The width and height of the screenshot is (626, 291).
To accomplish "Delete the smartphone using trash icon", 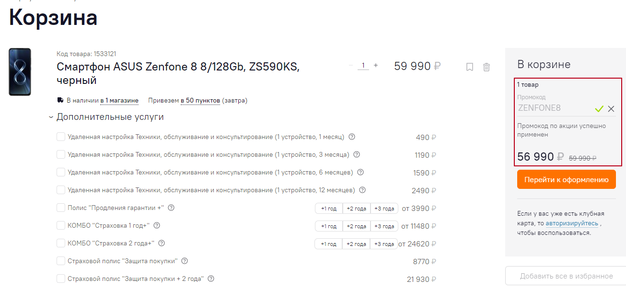I will click(487, 67).
